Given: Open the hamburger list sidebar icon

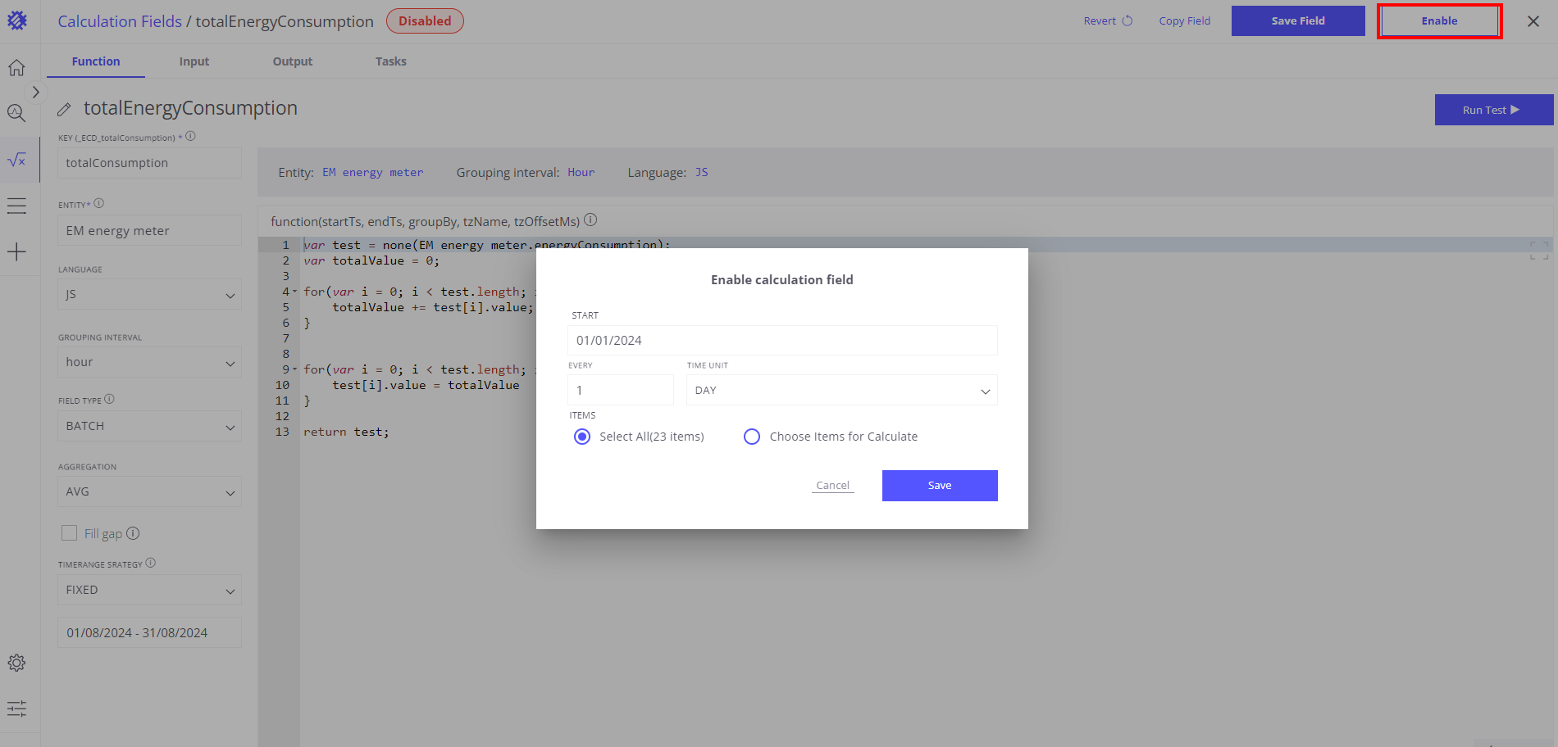Looking at the screenshot, I should pyautogui.click(x=16, y=206).
